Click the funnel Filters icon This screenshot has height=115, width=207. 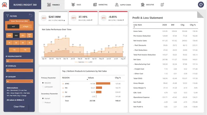[8, 16]
